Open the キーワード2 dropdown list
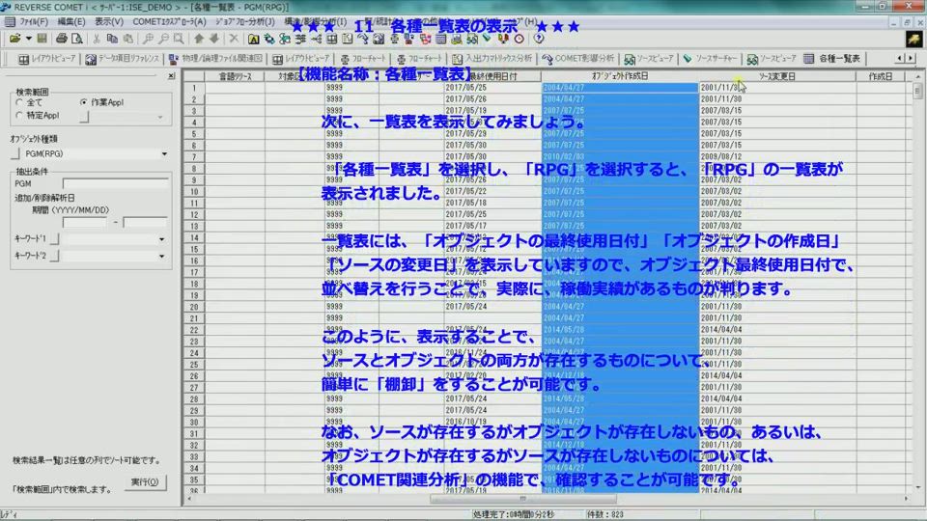927x521 pixels. point(160,256)
